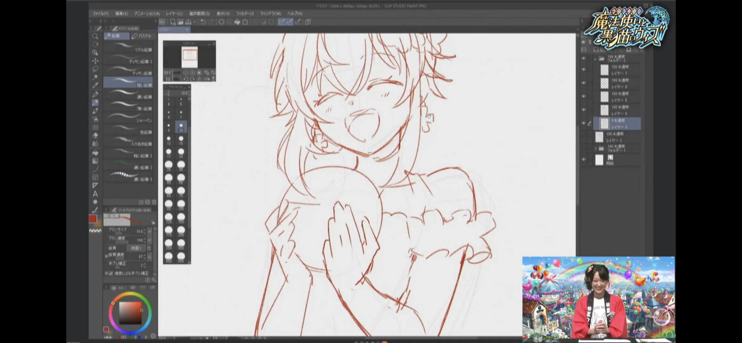Select the Rotate view tool
The height and width of the screenshot is (343, 742).
click(x=95, y=45)
